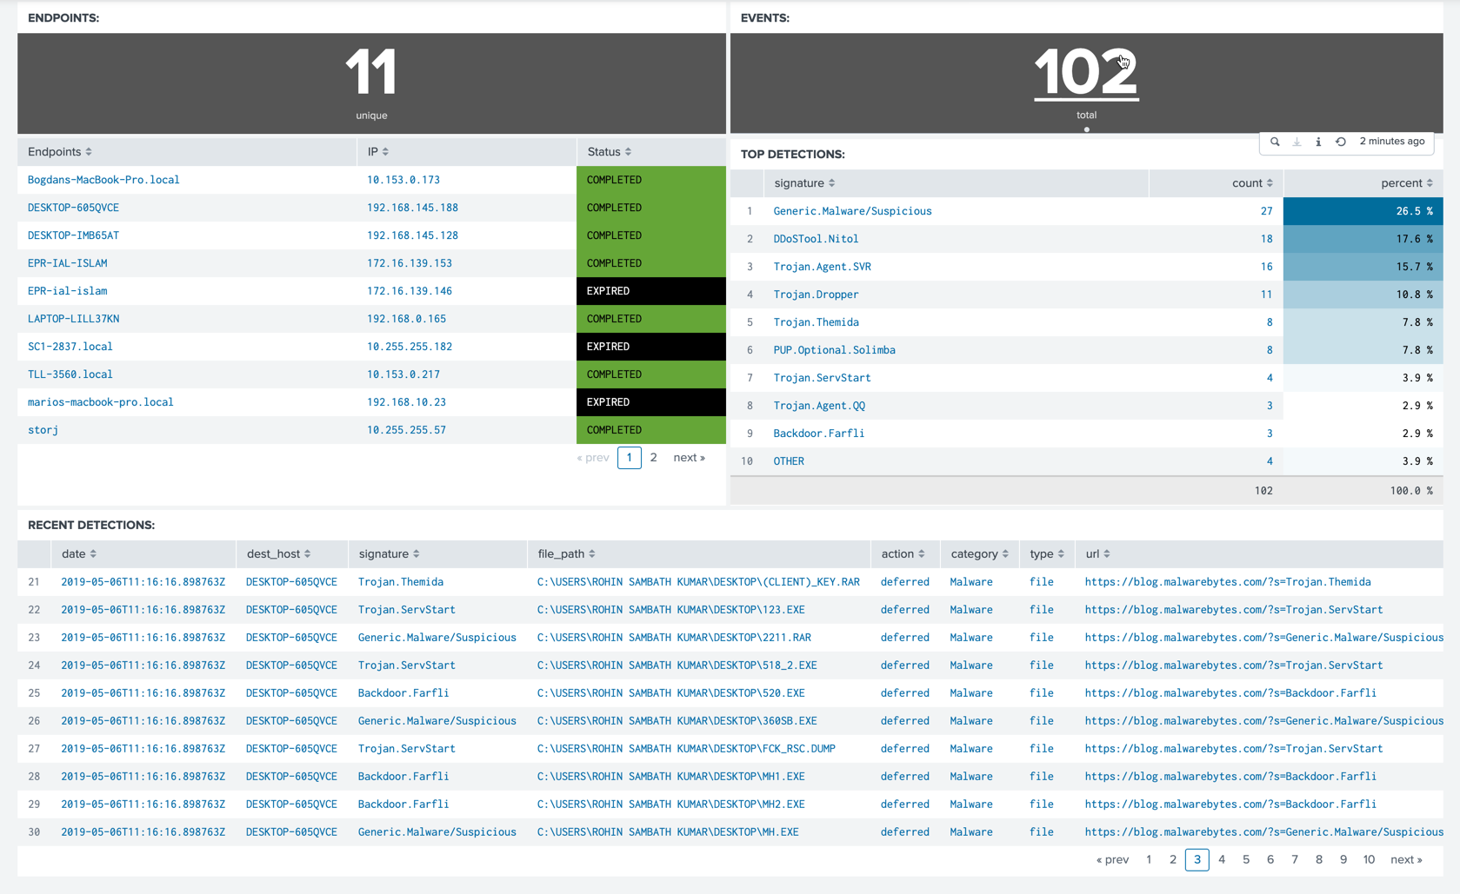This screenshot has width=1460, height=894.
Task: Open the info icon in Top Detections toolbar
Action: coord(1318,142)
